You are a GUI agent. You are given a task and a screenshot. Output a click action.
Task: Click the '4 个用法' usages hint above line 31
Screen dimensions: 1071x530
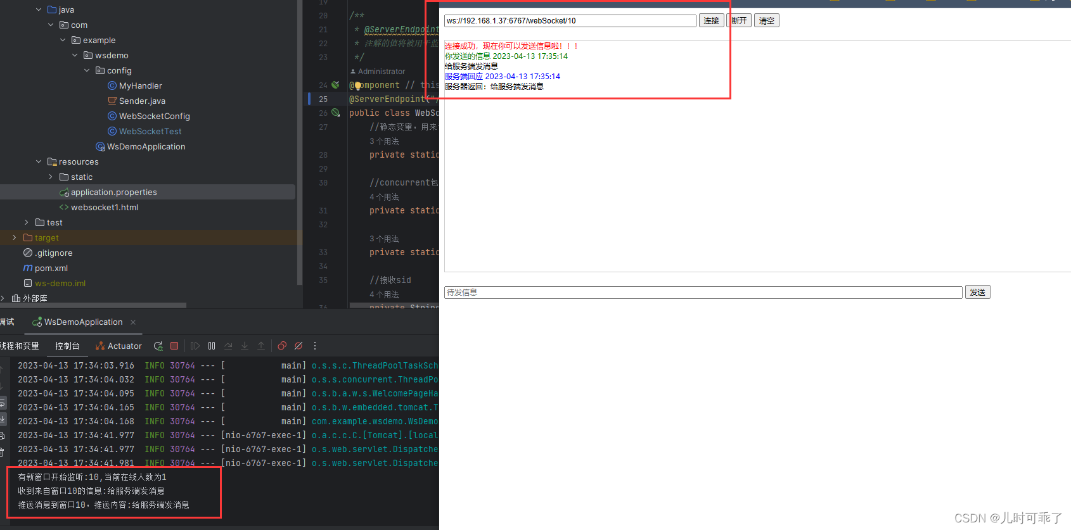pos(384,197)
